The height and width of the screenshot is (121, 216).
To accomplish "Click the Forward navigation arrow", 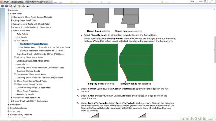I will click(6, 6).
